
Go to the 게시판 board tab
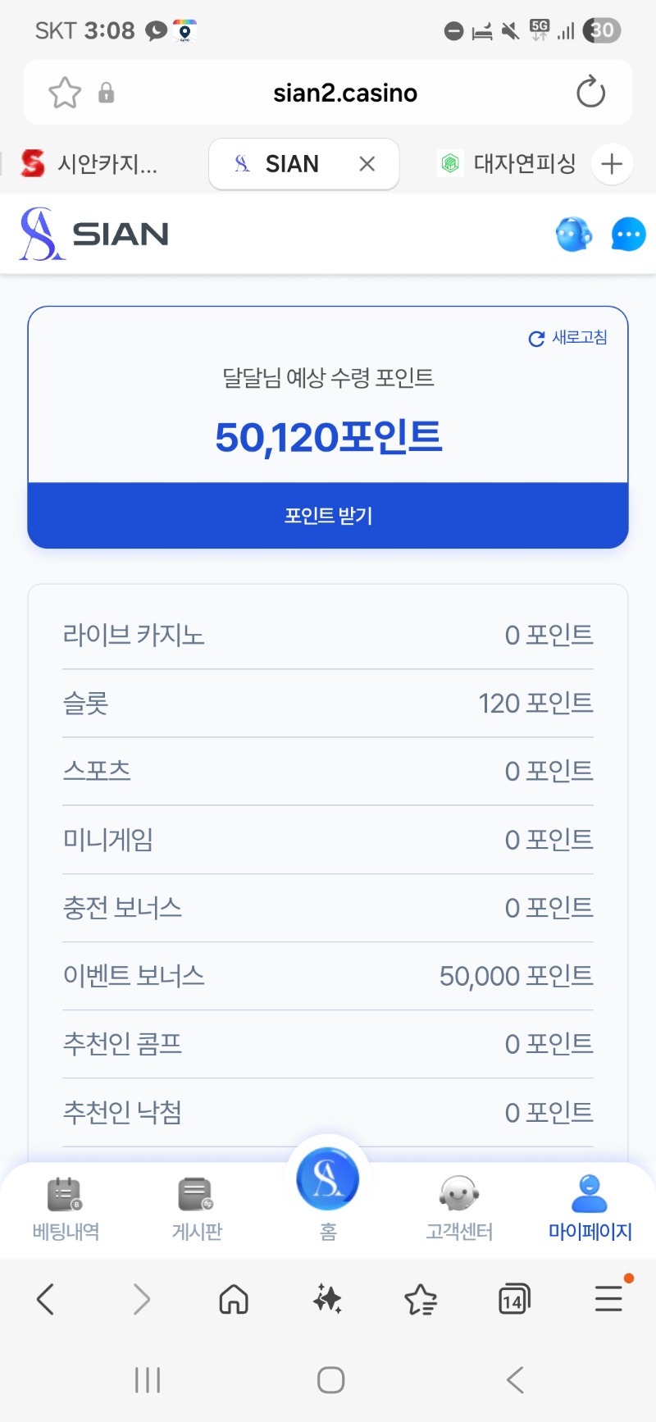click(197, 1209)
